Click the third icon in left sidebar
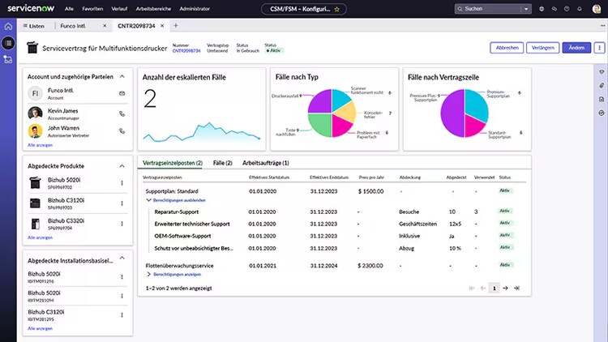The height and width of the screenshot is (342, 608). tap(8, 59)
